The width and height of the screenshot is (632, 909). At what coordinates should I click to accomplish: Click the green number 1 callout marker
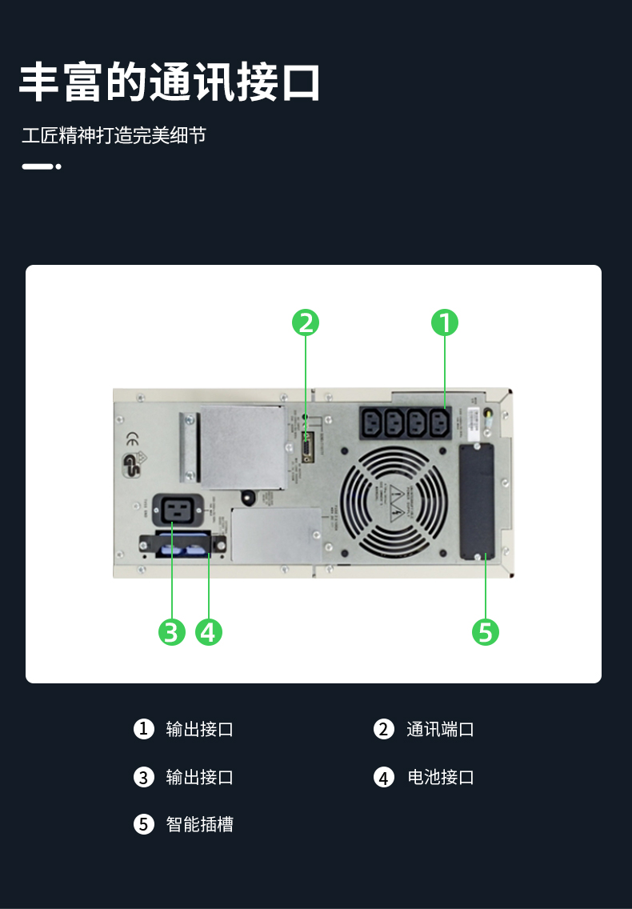click(x=445, y=323)
